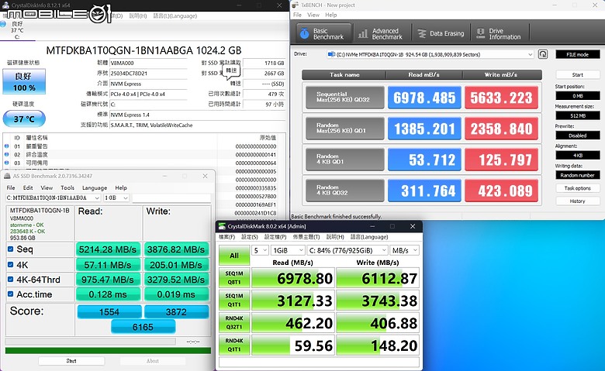Open Help menu in AS SSD Benchmark
The width and height of the screenshot is (605, 371).
tap(121, 187)
